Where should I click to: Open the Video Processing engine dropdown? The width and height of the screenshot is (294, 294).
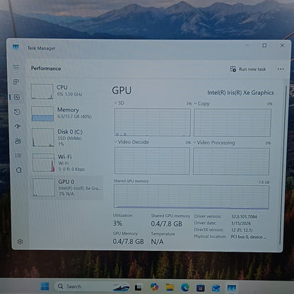pyautogui.click(x=214, y=143)
